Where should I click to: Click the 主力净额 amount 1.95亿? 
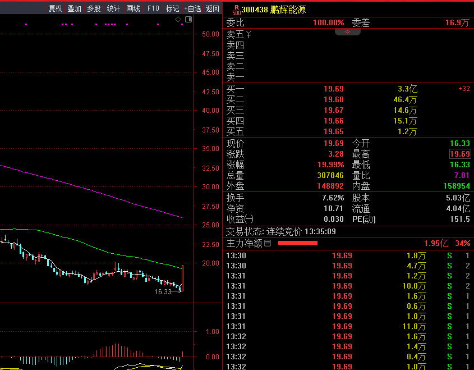(436, 243)
